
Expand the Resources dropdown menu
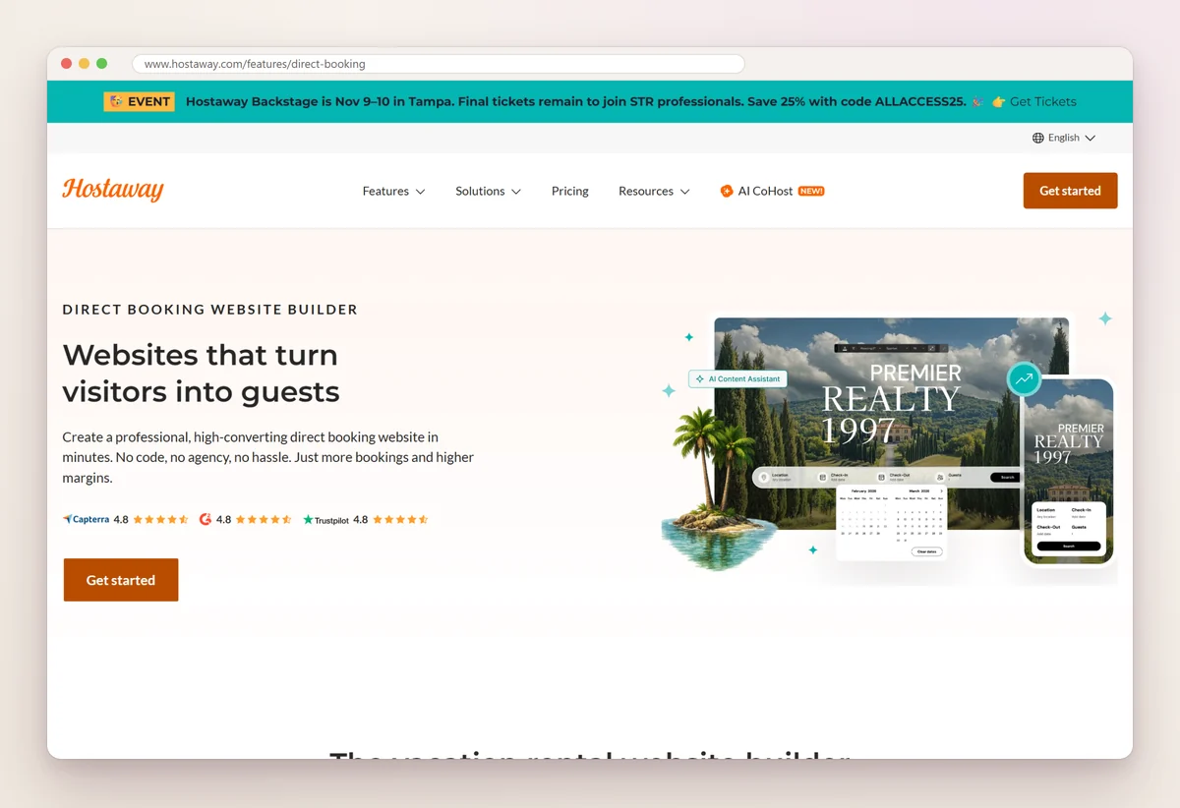click(x=654, y=191)
